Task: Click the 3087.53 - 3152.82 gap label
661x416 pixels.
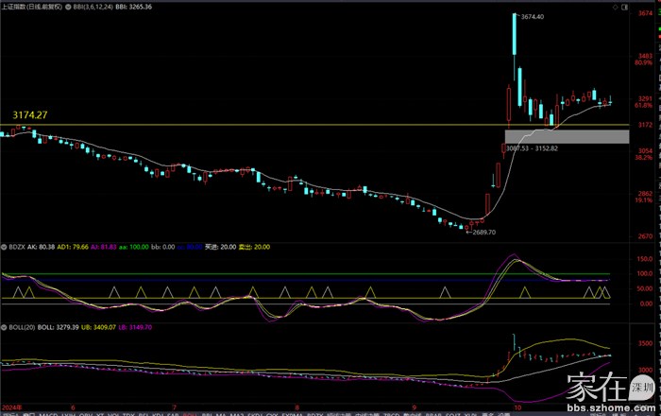Action: (532, 148)
